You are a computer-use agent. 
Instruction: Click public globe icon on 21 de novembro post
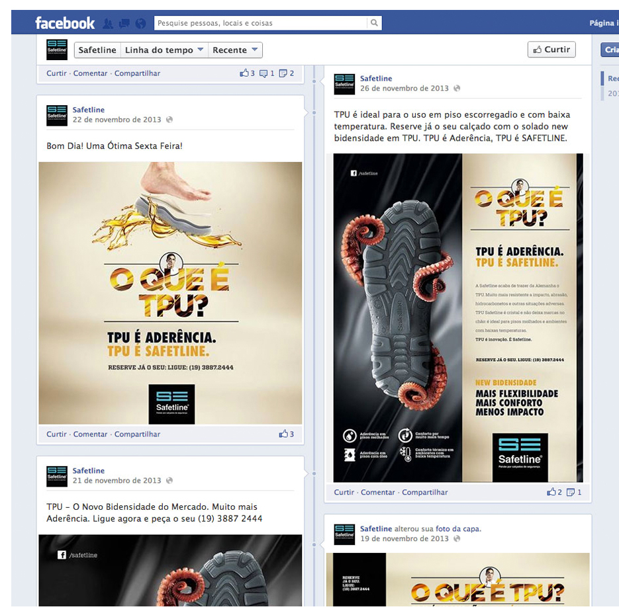click(x=169, y=480)
